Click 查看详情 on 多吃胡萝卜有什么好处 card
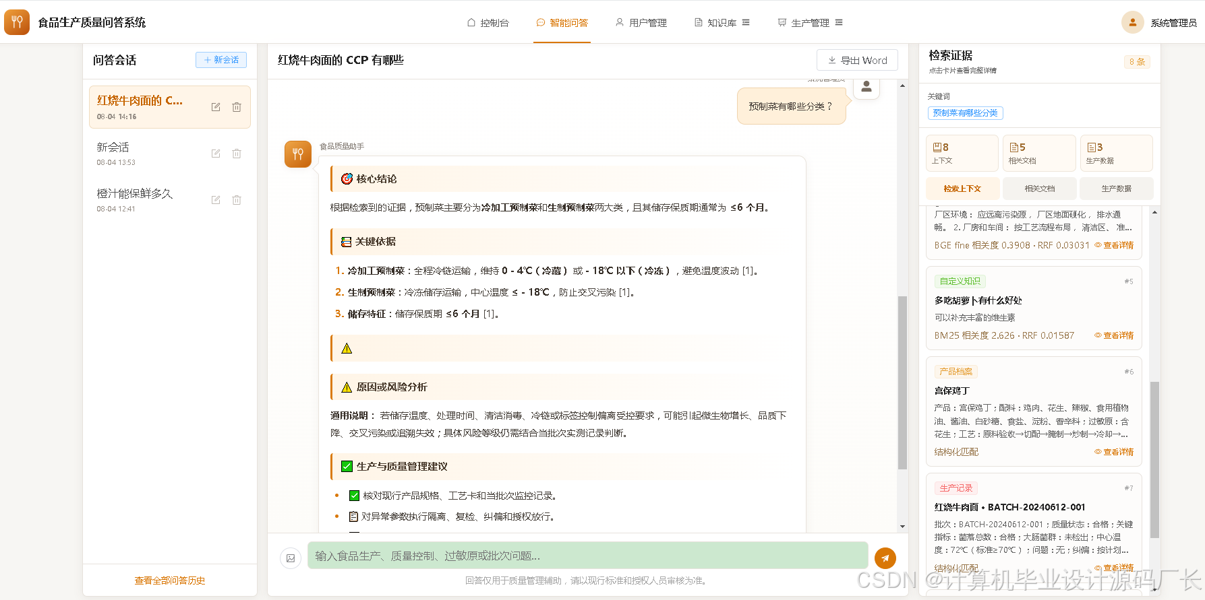This screenshot has height=600, width=1205. (x=1114, y=335)
